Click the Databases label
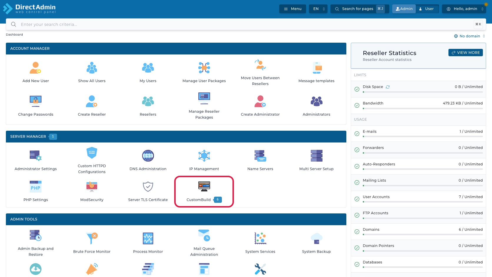Image resolution: width=492 pixels, height=277 pixels. click(x=373, y=262)
